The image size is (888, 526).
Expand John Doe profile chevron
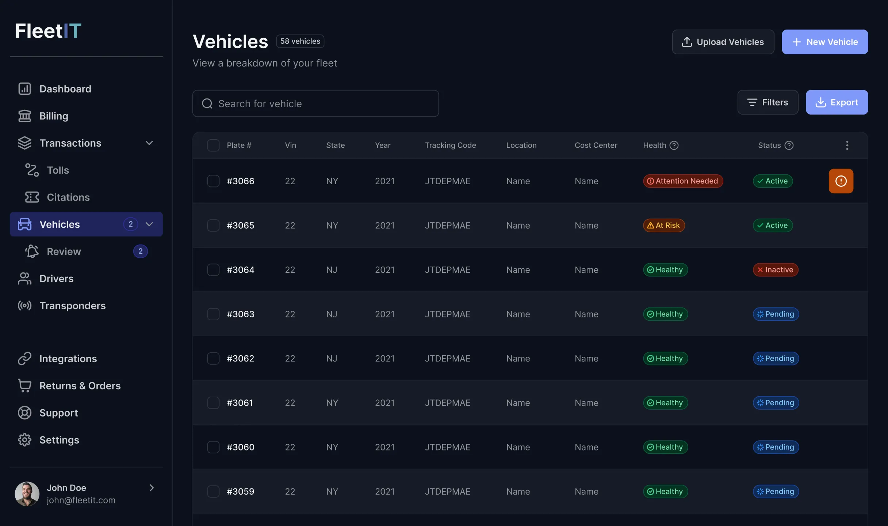(152, 488)
